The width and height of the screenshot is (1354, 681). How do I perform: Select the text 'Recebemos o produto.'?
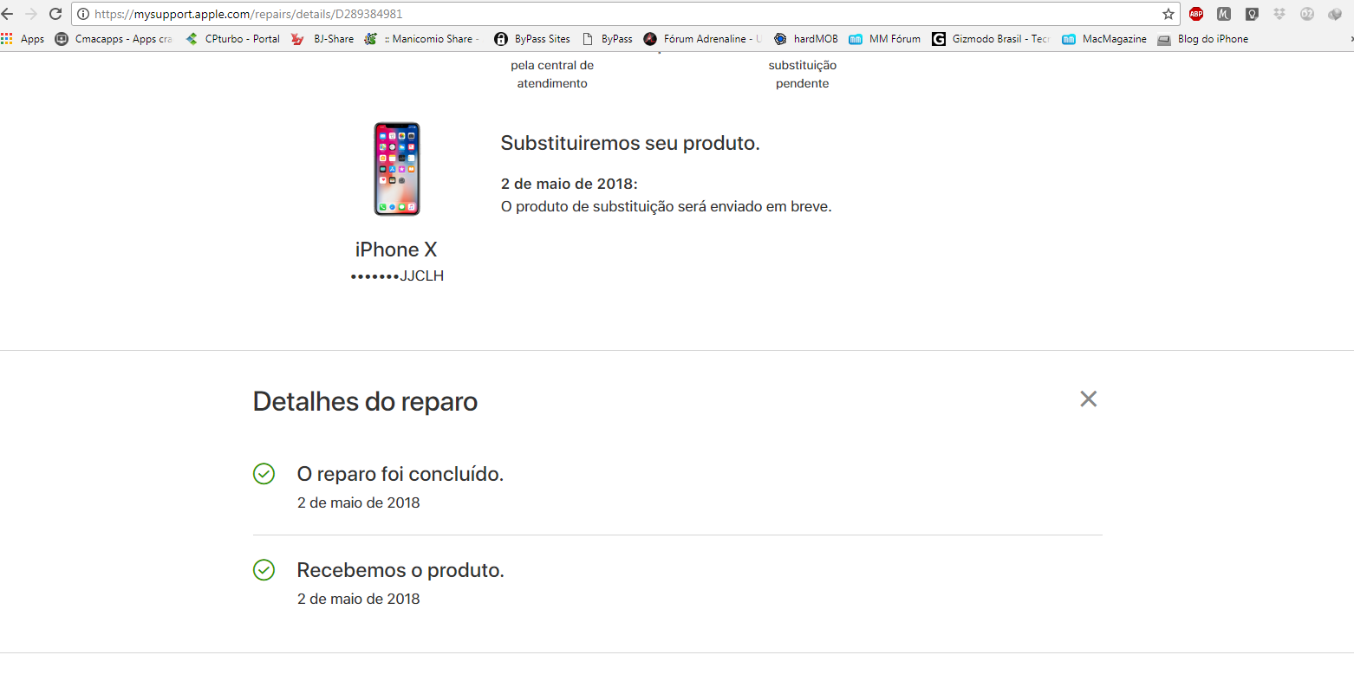[400, 570]
